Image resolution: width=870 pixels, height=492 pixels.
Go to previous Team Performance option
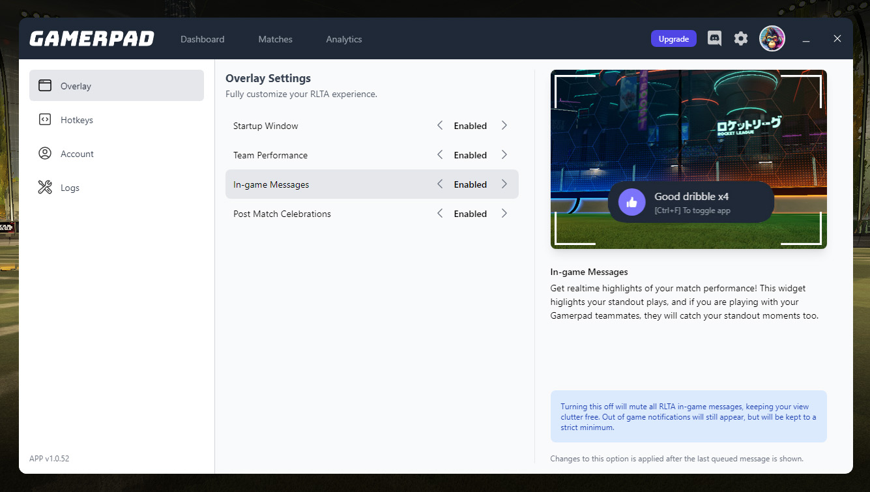(x=440, y=154)
